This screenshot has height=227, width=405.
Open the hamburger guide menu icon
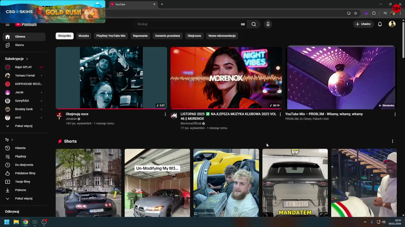click(x=8, y=25)
